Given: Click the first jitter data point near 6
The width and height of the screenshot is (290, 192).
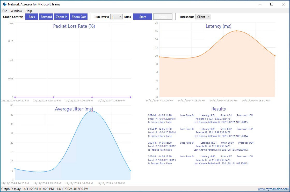Looking at the screenshot, I should pos(15,169).
